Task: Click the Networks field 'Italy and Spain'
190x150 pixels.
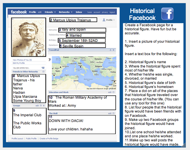Action: click(x=82, y=30)
